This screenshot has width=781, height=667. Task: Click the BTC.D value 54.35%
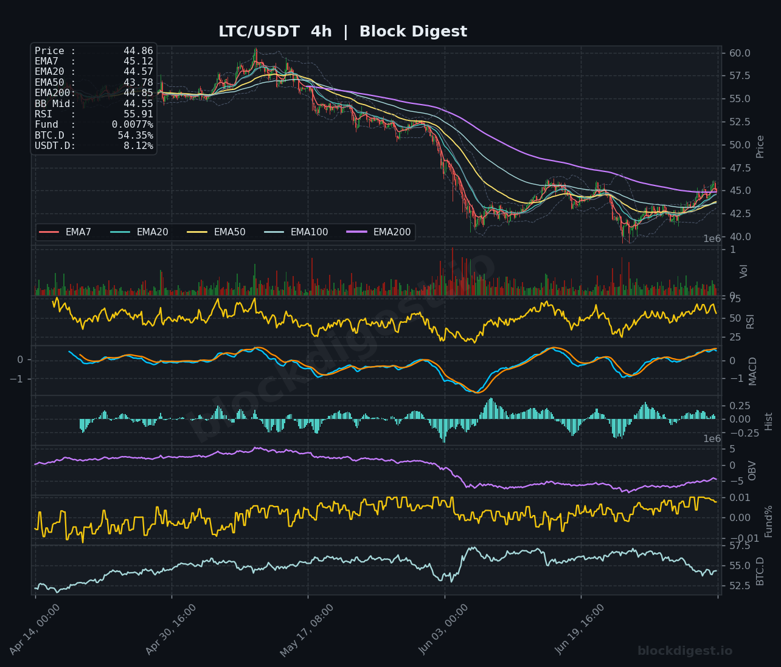click(x=135, y=135)
